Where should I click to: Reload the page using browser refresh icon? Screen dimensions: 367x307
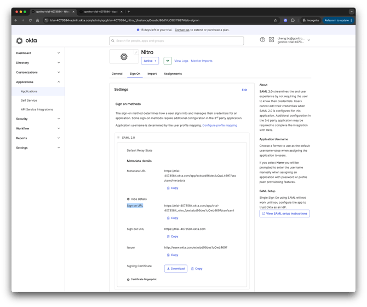30,20
